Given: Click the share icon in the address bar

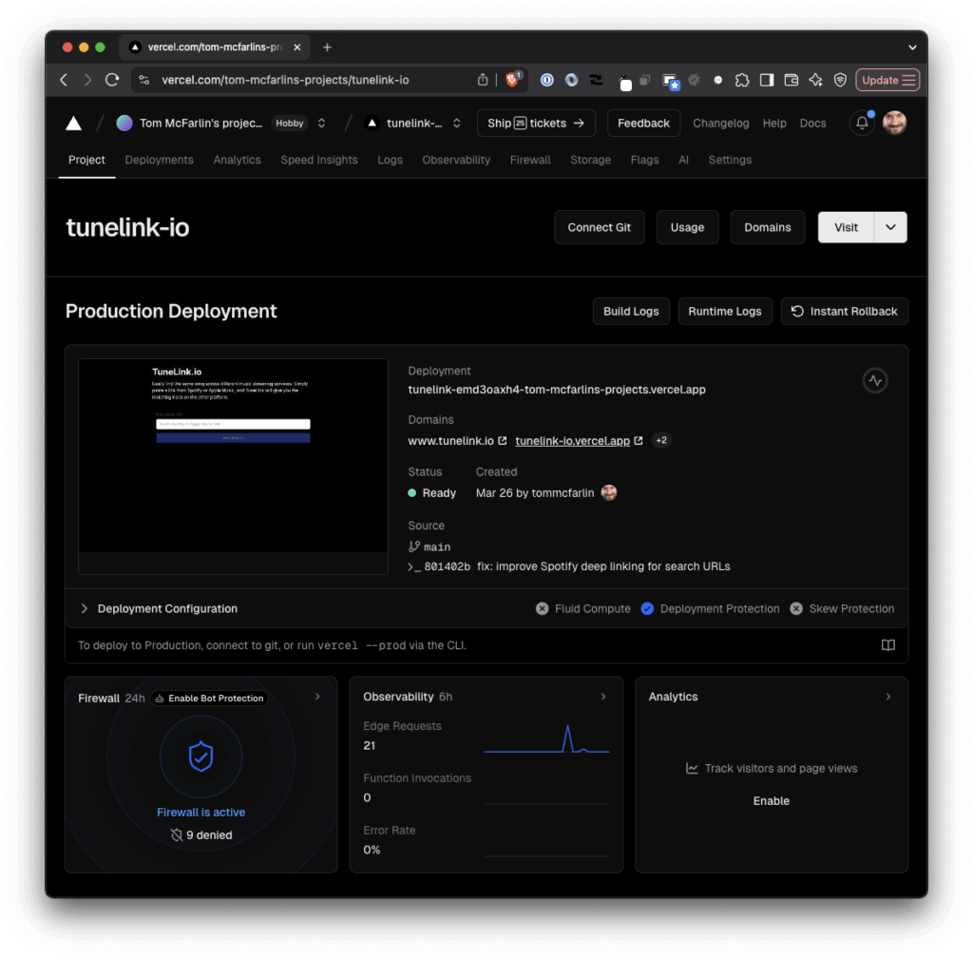Looking at the screenshot, I should [482, 80].
